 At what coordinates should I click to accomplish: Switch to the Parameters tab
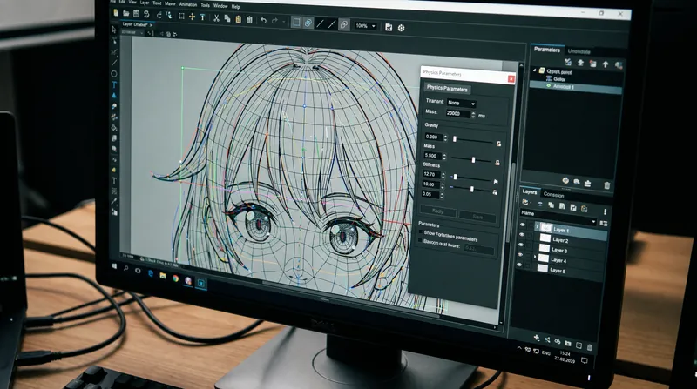(547, 50)
